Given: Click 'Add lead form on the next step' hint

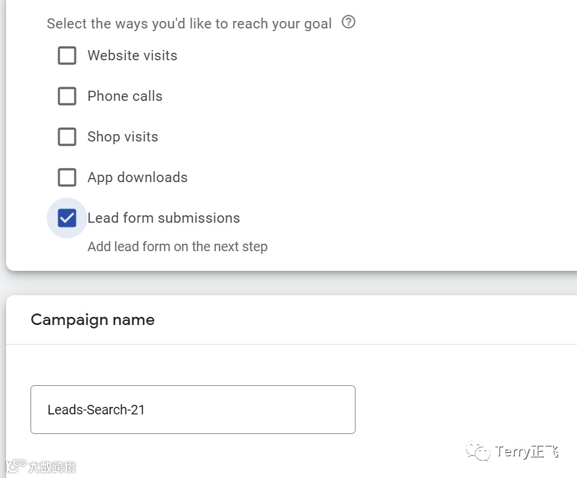Looking at the screenshot, I should tap(177, 246).
